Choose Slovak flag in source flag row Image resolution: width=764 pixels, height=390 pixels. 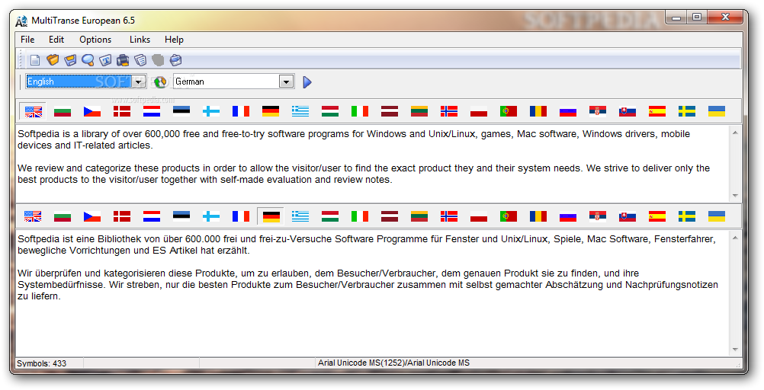[x=627, y=111]
